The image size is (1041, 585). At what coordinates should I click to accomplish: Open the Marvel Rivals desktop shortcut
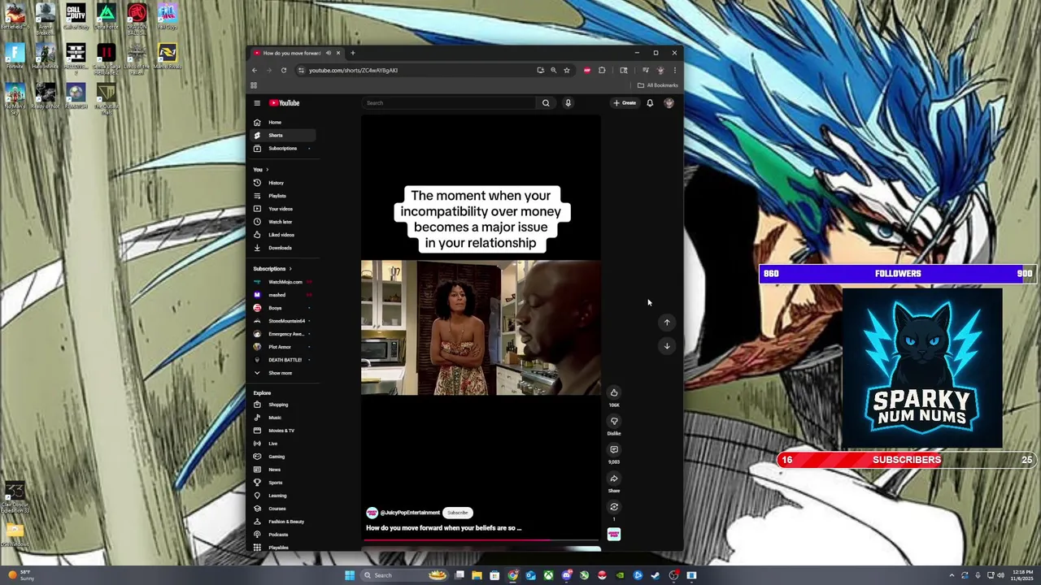(x=167, y=56)
